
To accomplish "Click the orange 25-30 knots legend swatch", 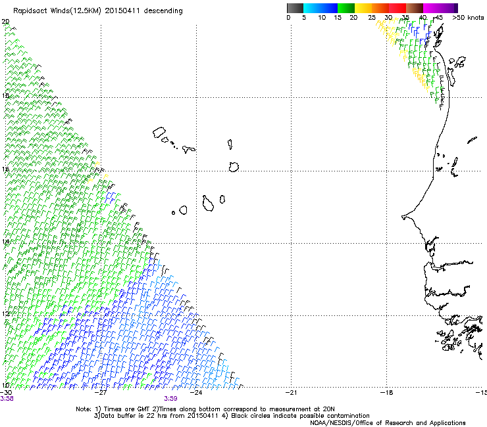I will pos(380,8).
